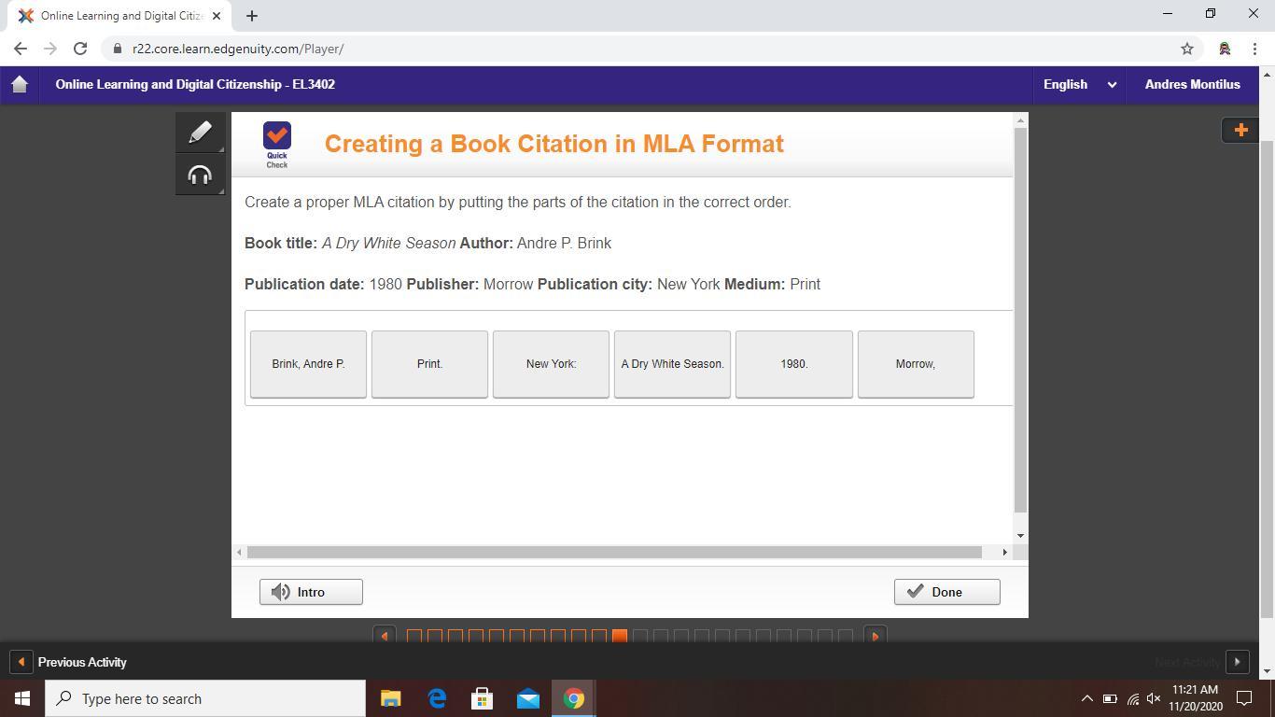1275x717 pixels.
Task: Open the Andres Montilus user menu
Action: pyautogui.click(x=1192, y=84)
